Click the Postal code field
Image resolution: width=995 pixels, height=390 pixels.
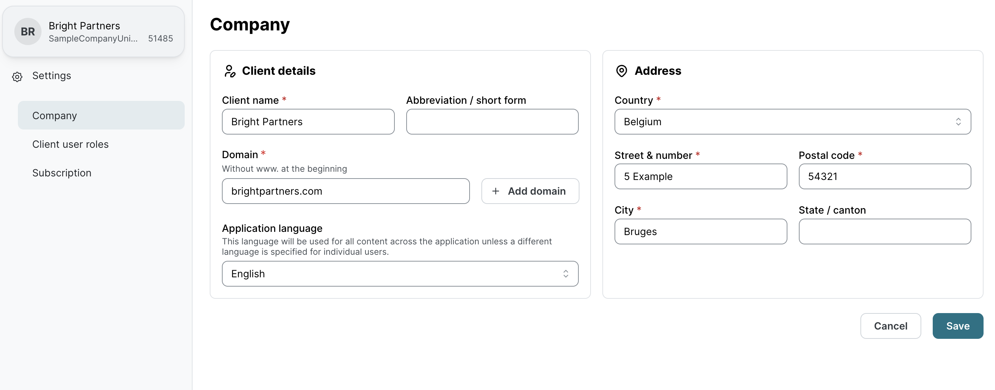(884, 176)
